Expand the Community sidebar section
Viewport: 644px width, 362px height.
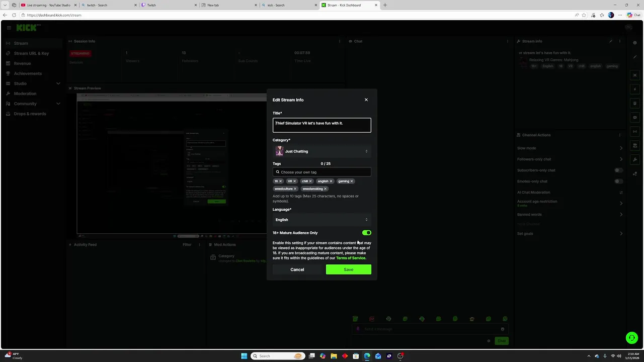(58, 104)
